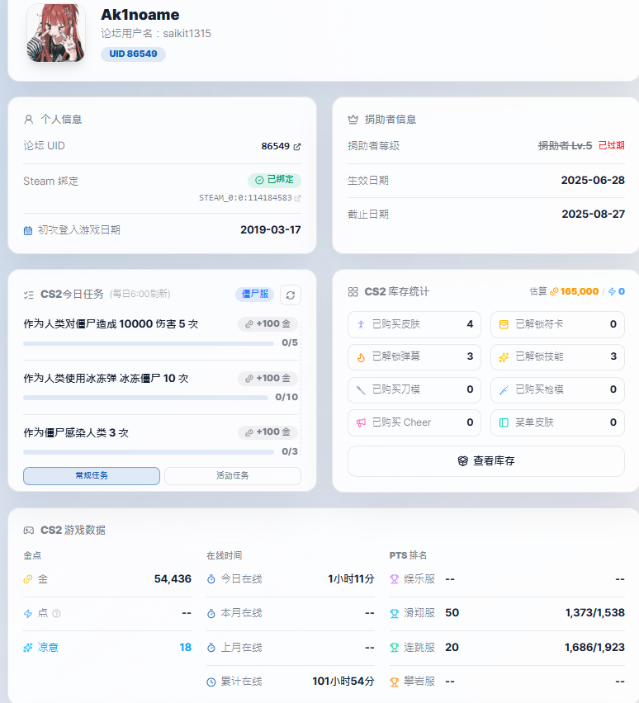
Task: Click the trophy icon beside 连跳服
Action: [395, 648]
